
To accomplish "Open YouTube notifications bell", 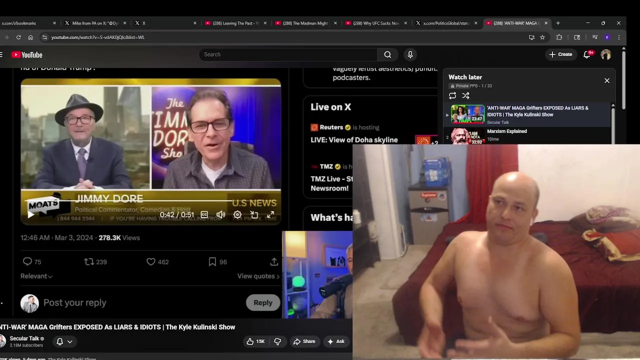I will [587, 54].
